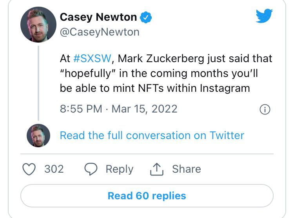The image size is (294, 218).
Task: Click the 302 likes count
Action: [x=54, y=169]
